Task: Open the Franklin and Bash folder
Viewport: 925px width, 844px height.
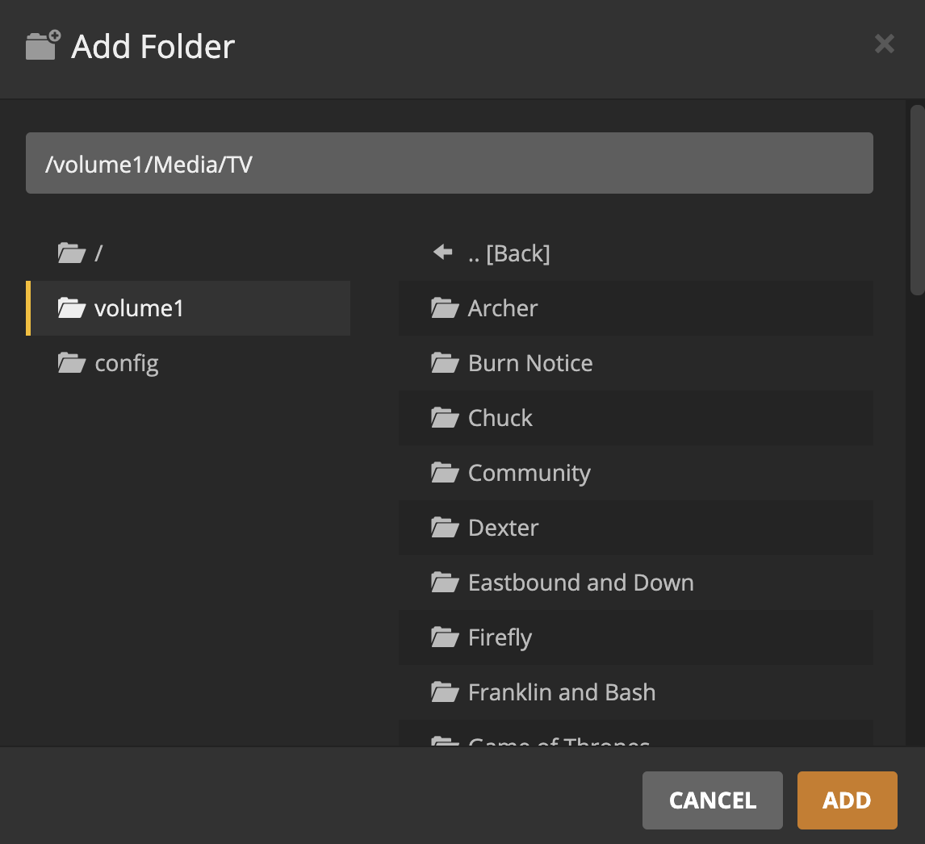Action: pyautogui.click(x=636, y=691)
